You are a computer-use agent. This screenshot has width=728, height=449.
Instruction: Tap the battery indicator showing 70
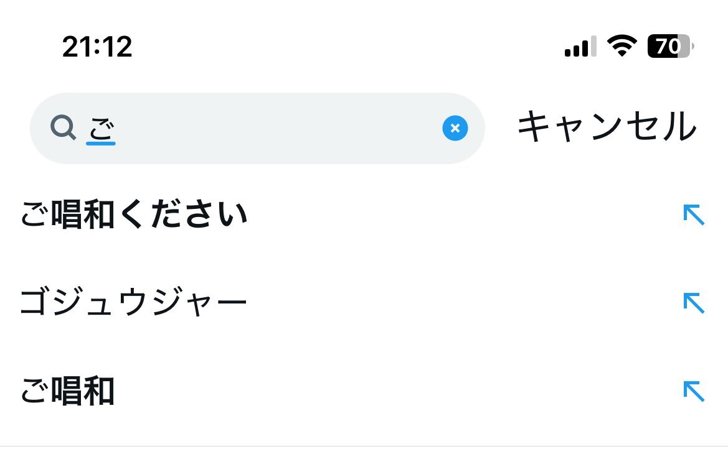670,46
